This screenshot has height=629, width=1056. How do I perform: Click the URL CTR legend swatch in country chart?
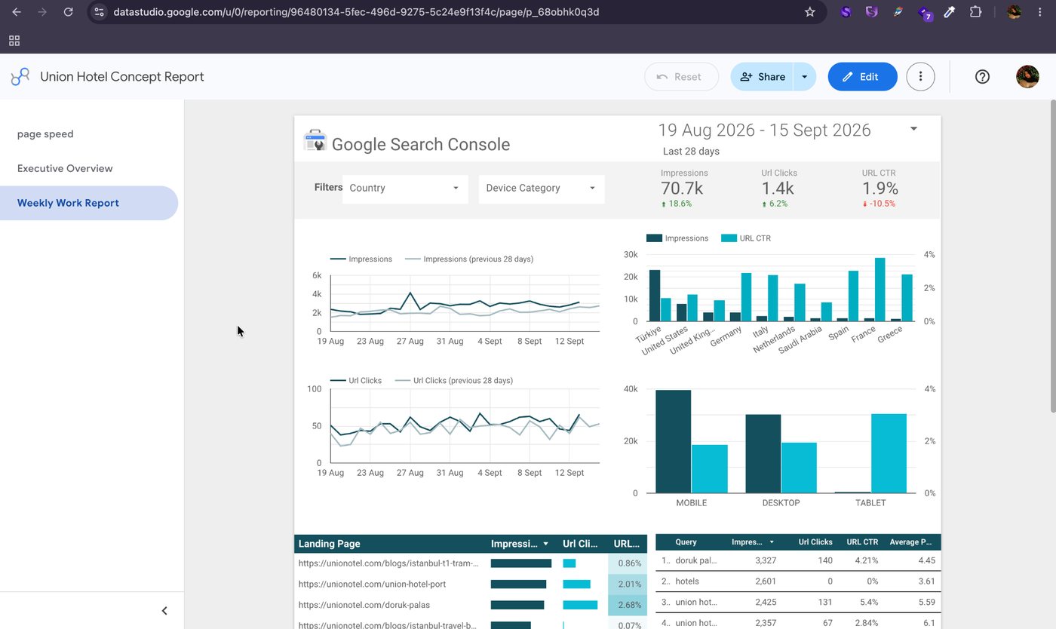pyautogui.click(x=729, y=238)
